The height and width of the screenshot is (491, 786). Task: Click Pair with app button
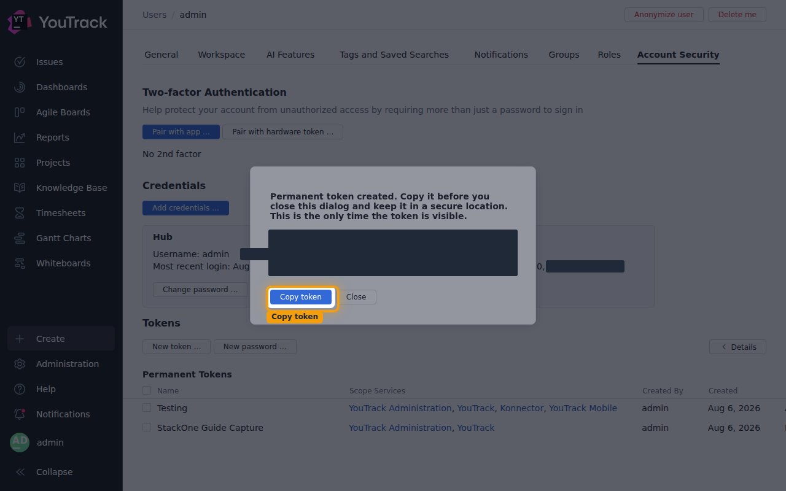click(181, 132)
